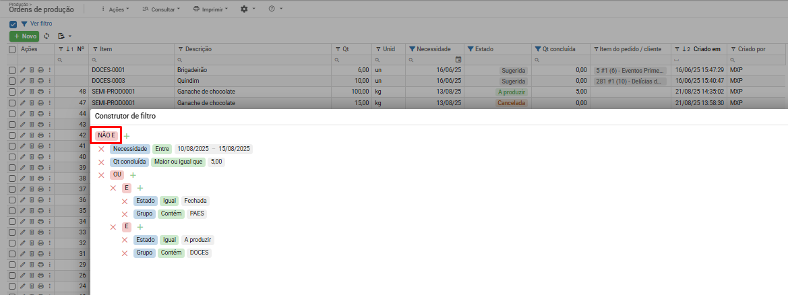Remove the Estado Igual Fechada condition

pos(125,201)
